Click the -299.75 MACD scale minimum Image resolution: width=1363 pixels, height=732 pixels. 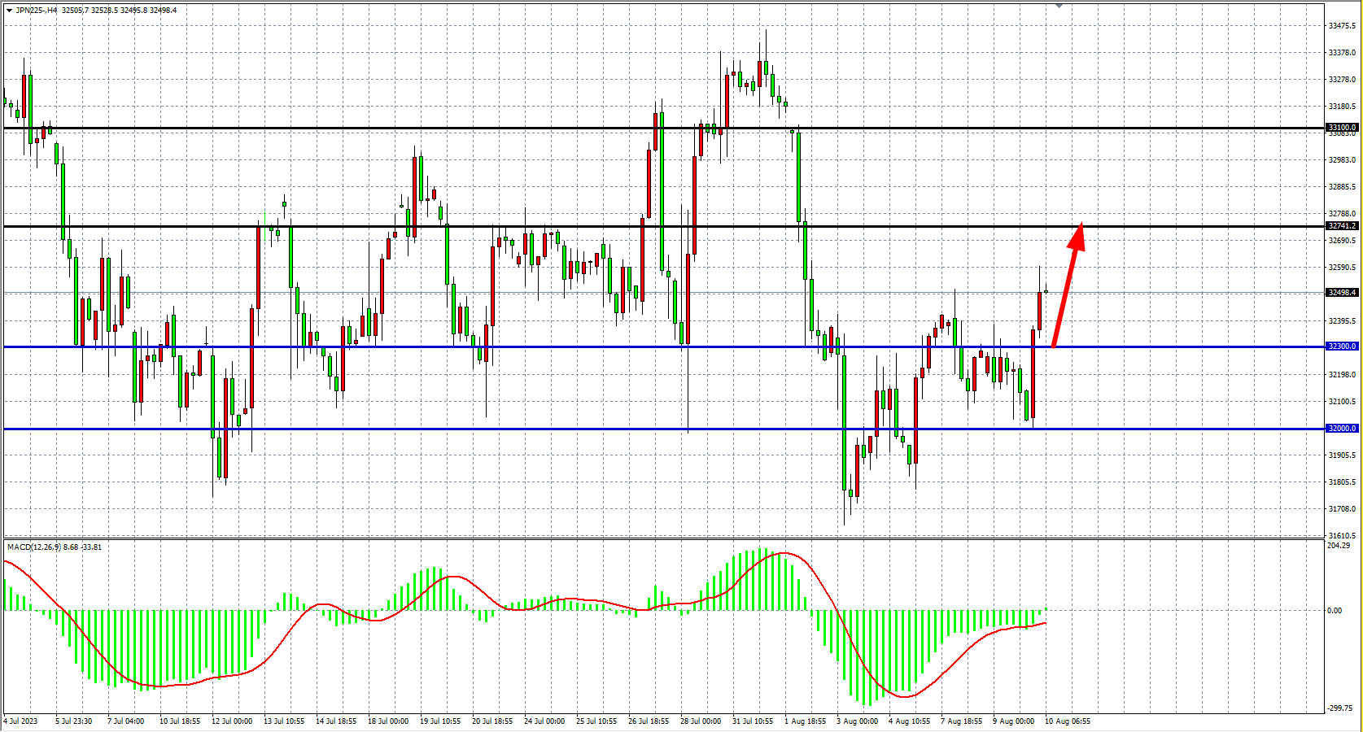tap(1339, 708)
